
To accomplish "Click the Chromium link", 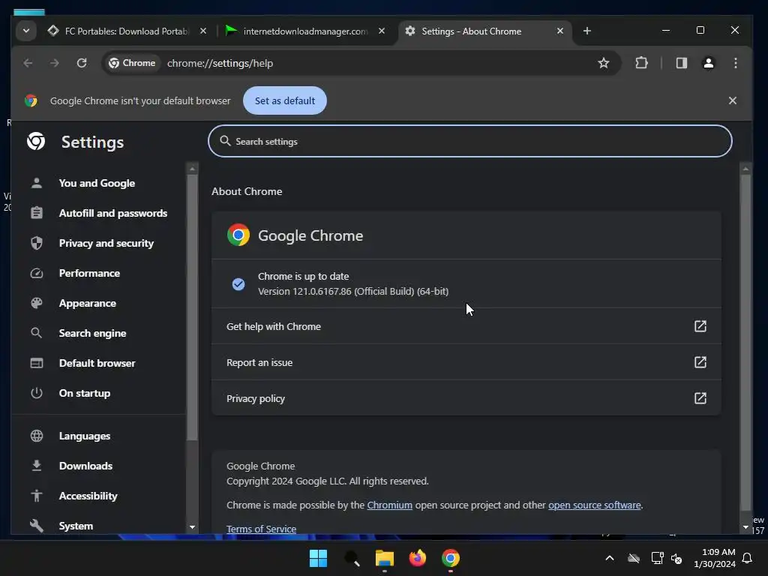I will click(390, 505).
